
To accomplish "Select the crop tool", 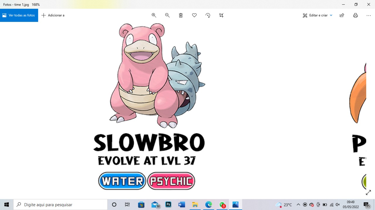I will 221,15.
